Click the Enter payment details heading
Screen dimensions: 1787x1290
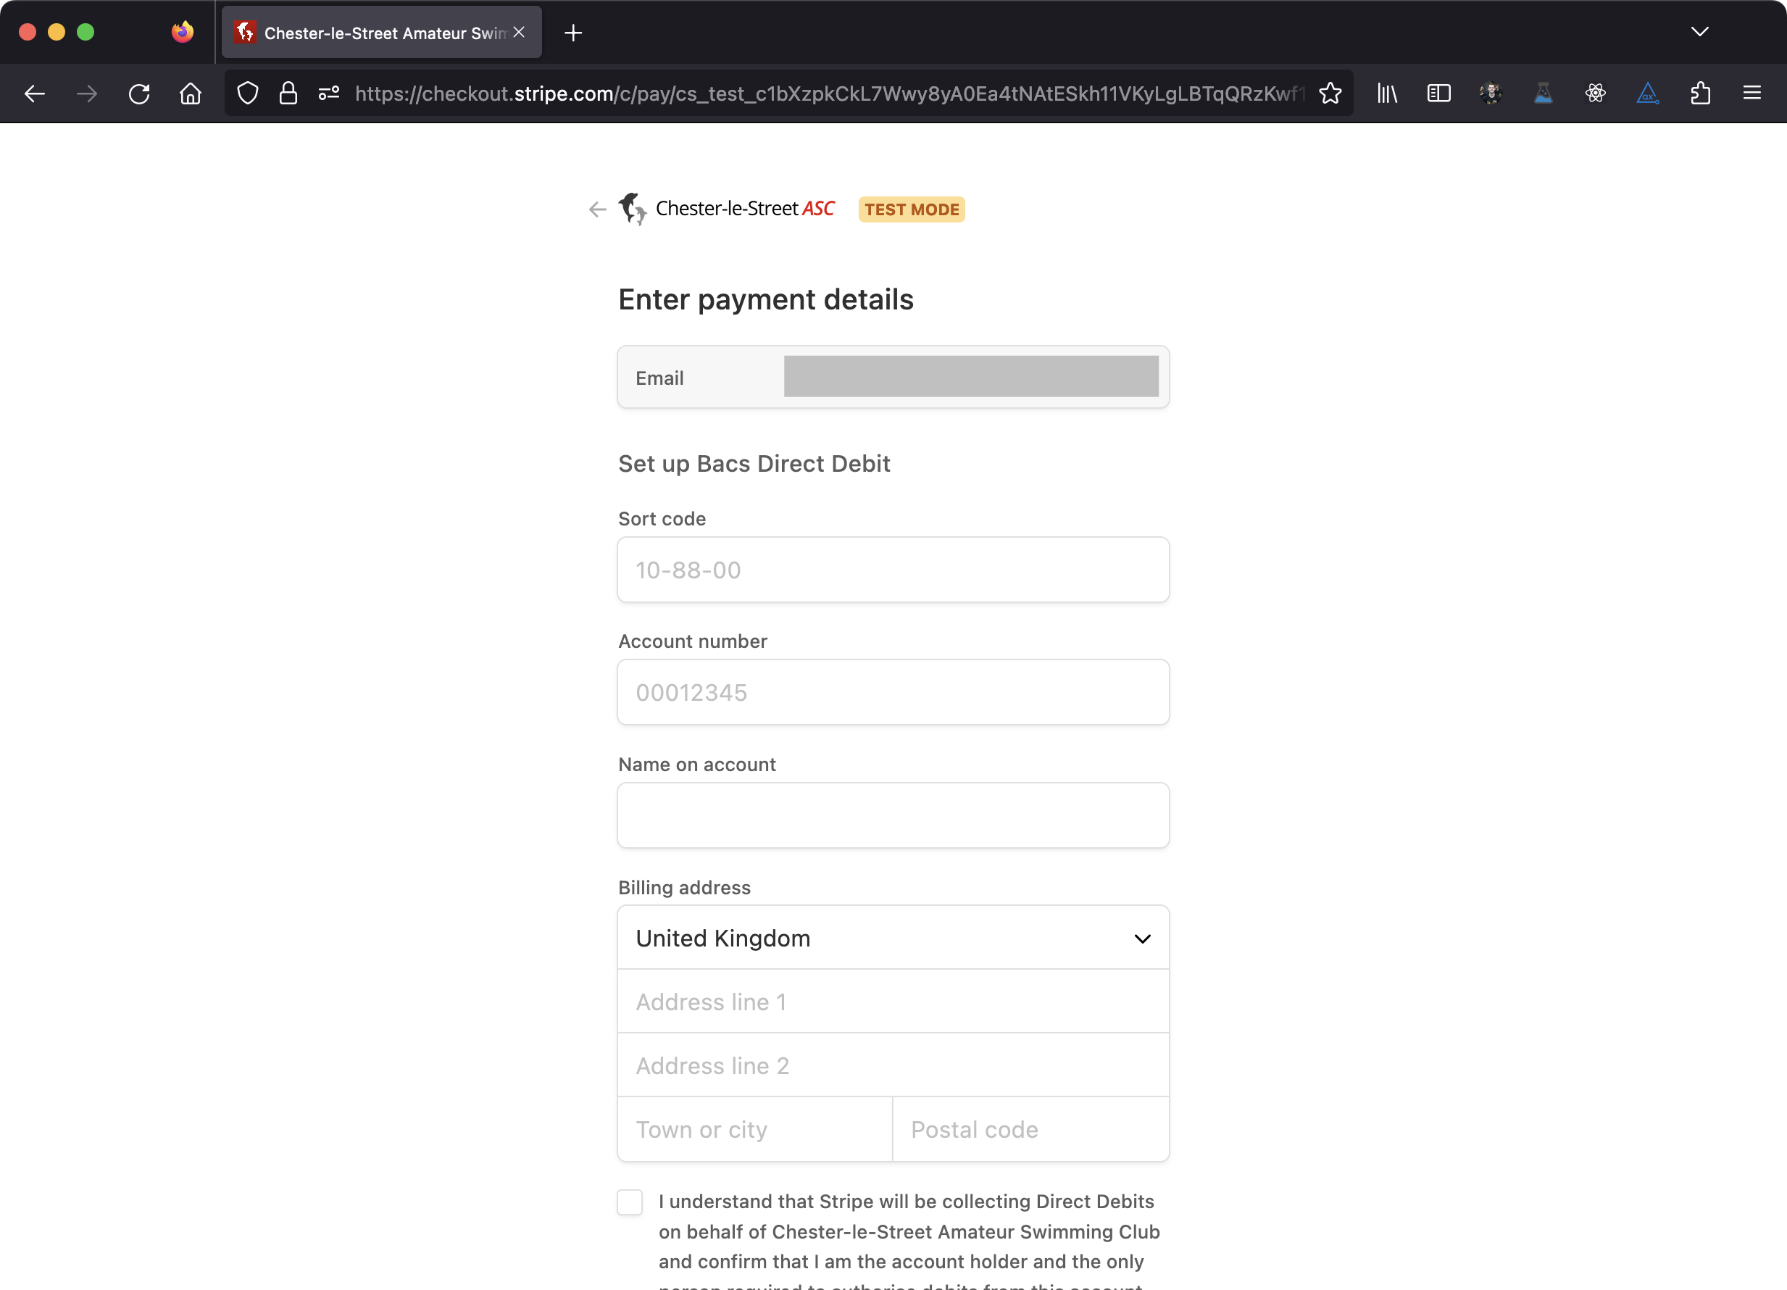tap(766, 299)
